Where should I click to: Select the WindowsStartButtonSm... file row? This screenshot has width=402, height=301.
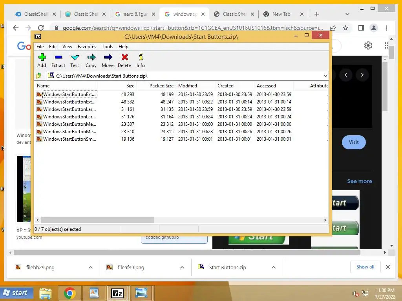point(181,139)
